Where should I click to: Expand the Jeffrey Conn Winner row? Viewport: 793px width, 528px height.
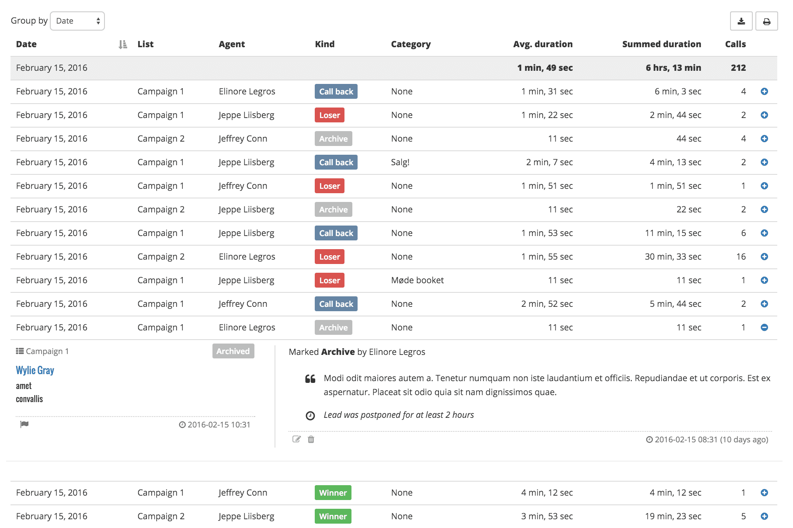click(764, 493)
